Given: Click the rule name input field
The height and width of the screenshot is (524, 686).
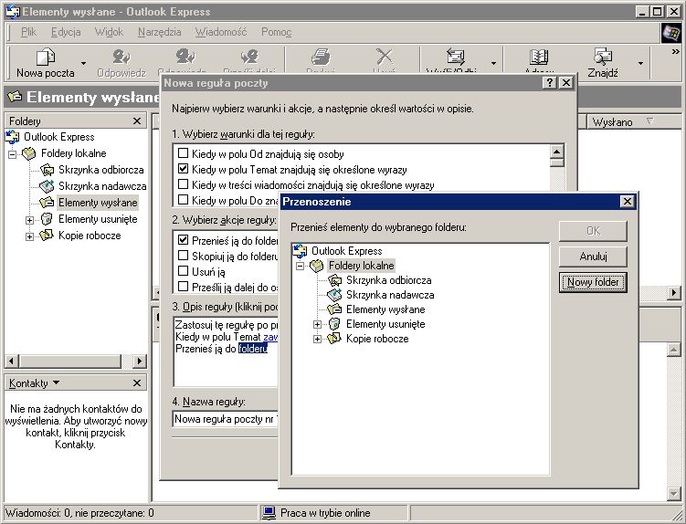Looking at the screenshot, I should click(x=226, y=419).
